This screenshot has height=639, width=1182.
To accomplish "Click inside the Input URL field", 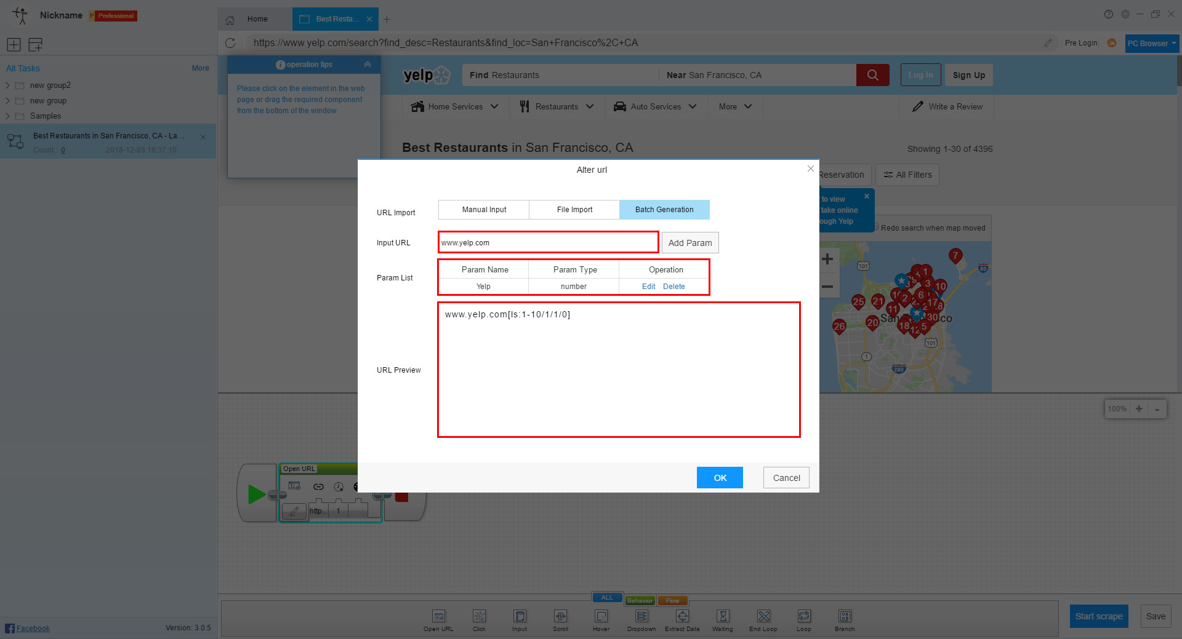I will [548, 242].
